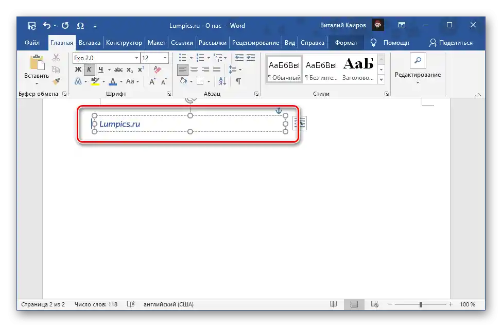Apply the blue font color
The width and height of the screenshot is (502, 327).
click(x=113, y=81)
